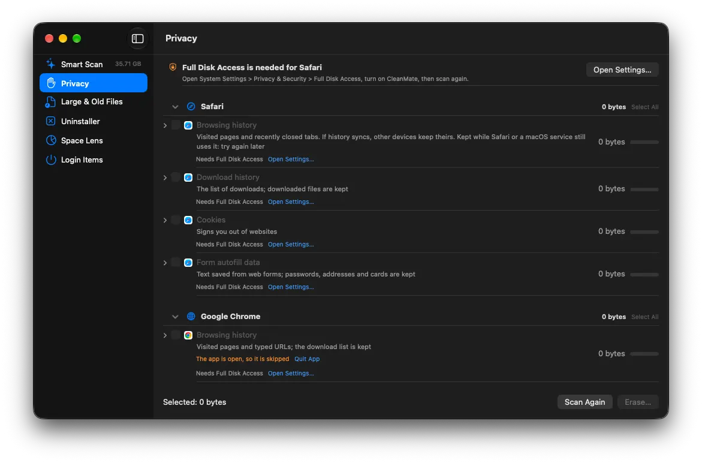Collapse the Google Chrome section
This screenshot has width=702, height=463.
tap(175, 317)
